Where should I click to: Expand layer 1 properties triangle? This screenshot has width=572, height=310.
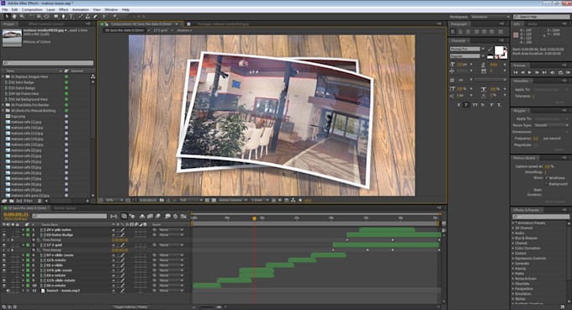pyautogui.click(x=23, y=230)
